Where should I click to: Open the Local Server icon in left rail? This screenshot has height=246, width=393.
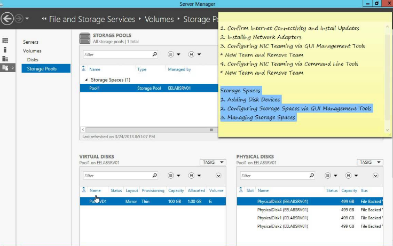pos(5,50)
